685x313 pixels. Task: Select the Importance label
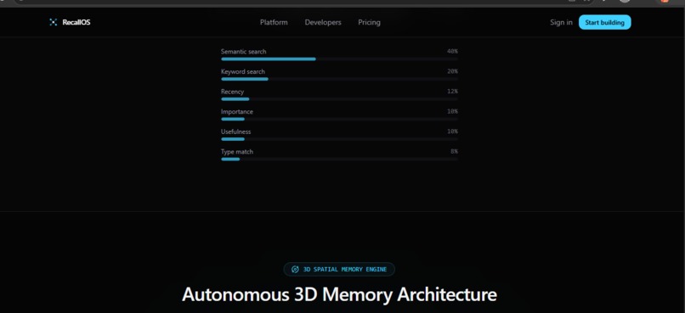(237, 112)
